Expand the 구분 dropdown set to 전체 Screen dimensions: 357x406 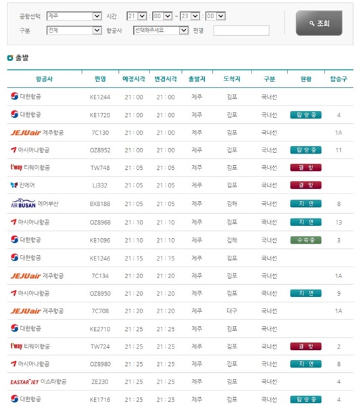[x=74, y=30]
